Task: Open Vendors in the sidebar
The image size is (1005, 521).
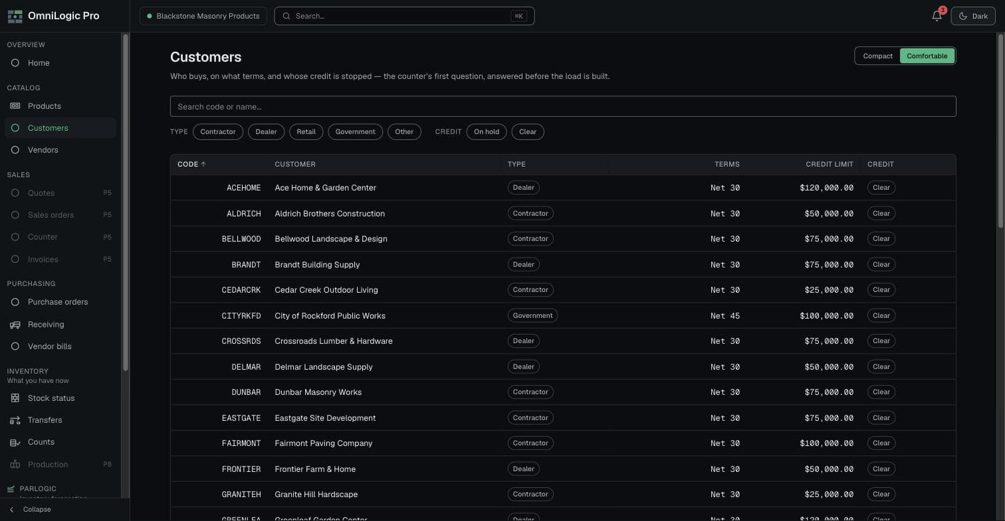Action: 60,150
